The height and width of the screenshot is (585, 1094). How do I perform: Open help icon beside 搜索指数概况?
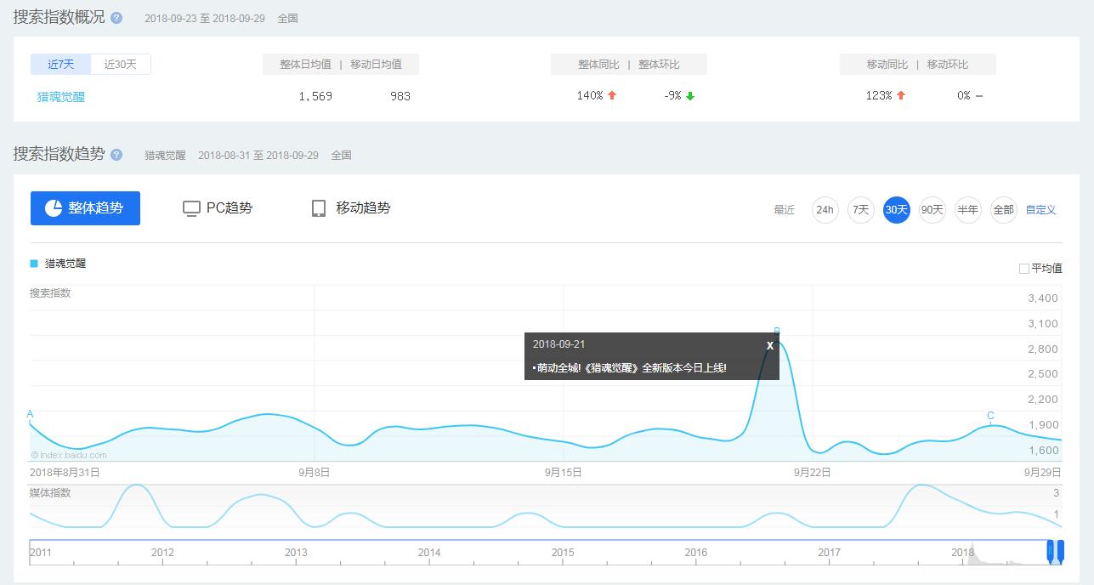tap(116, 18)
